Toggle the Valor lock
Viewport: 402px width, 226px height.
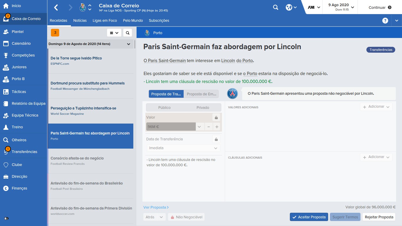[x=216, y=117]
